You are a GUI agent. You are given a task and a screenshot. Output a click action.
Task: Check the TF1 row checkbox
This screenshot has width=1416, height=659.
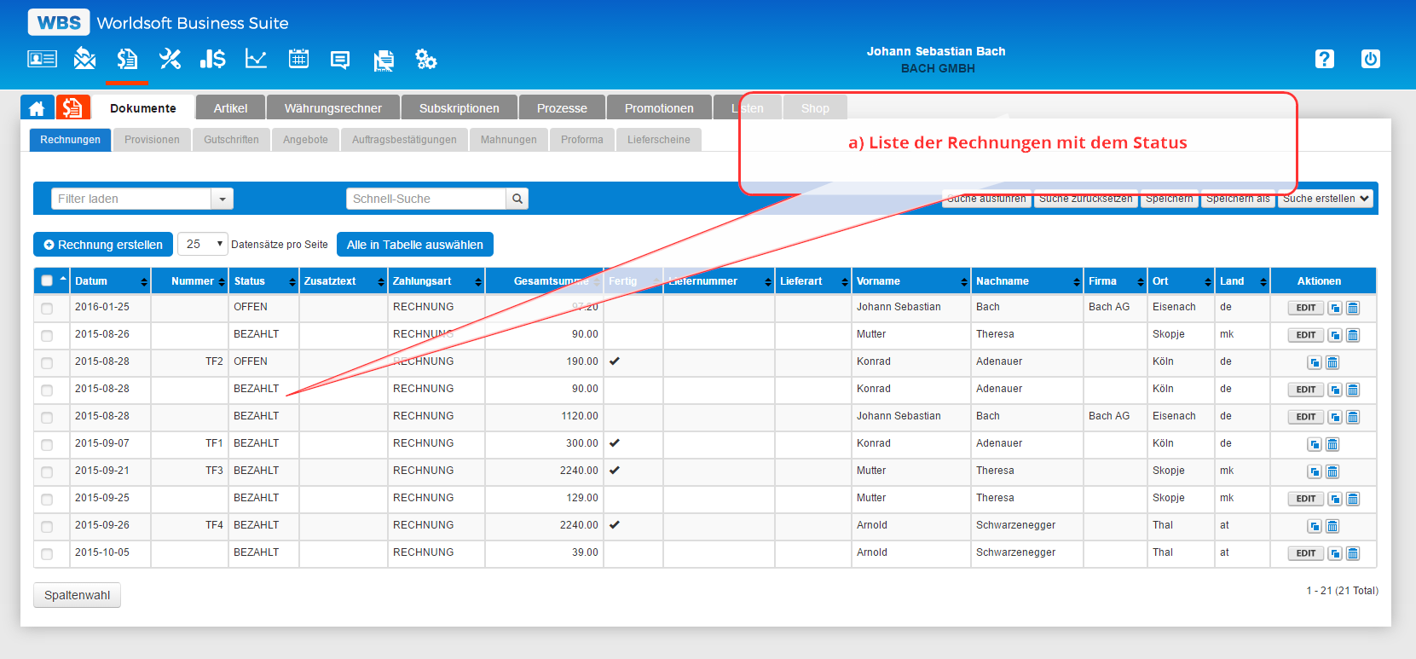tap(47, 445)
